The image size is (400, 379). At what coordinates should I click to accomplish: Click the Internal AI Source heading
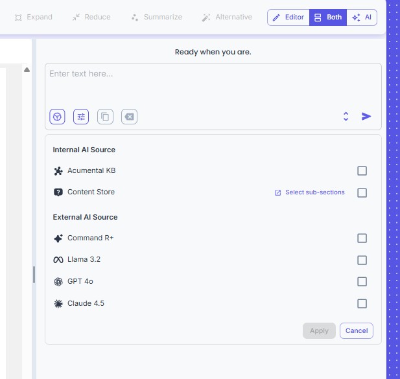pos(84,150)
